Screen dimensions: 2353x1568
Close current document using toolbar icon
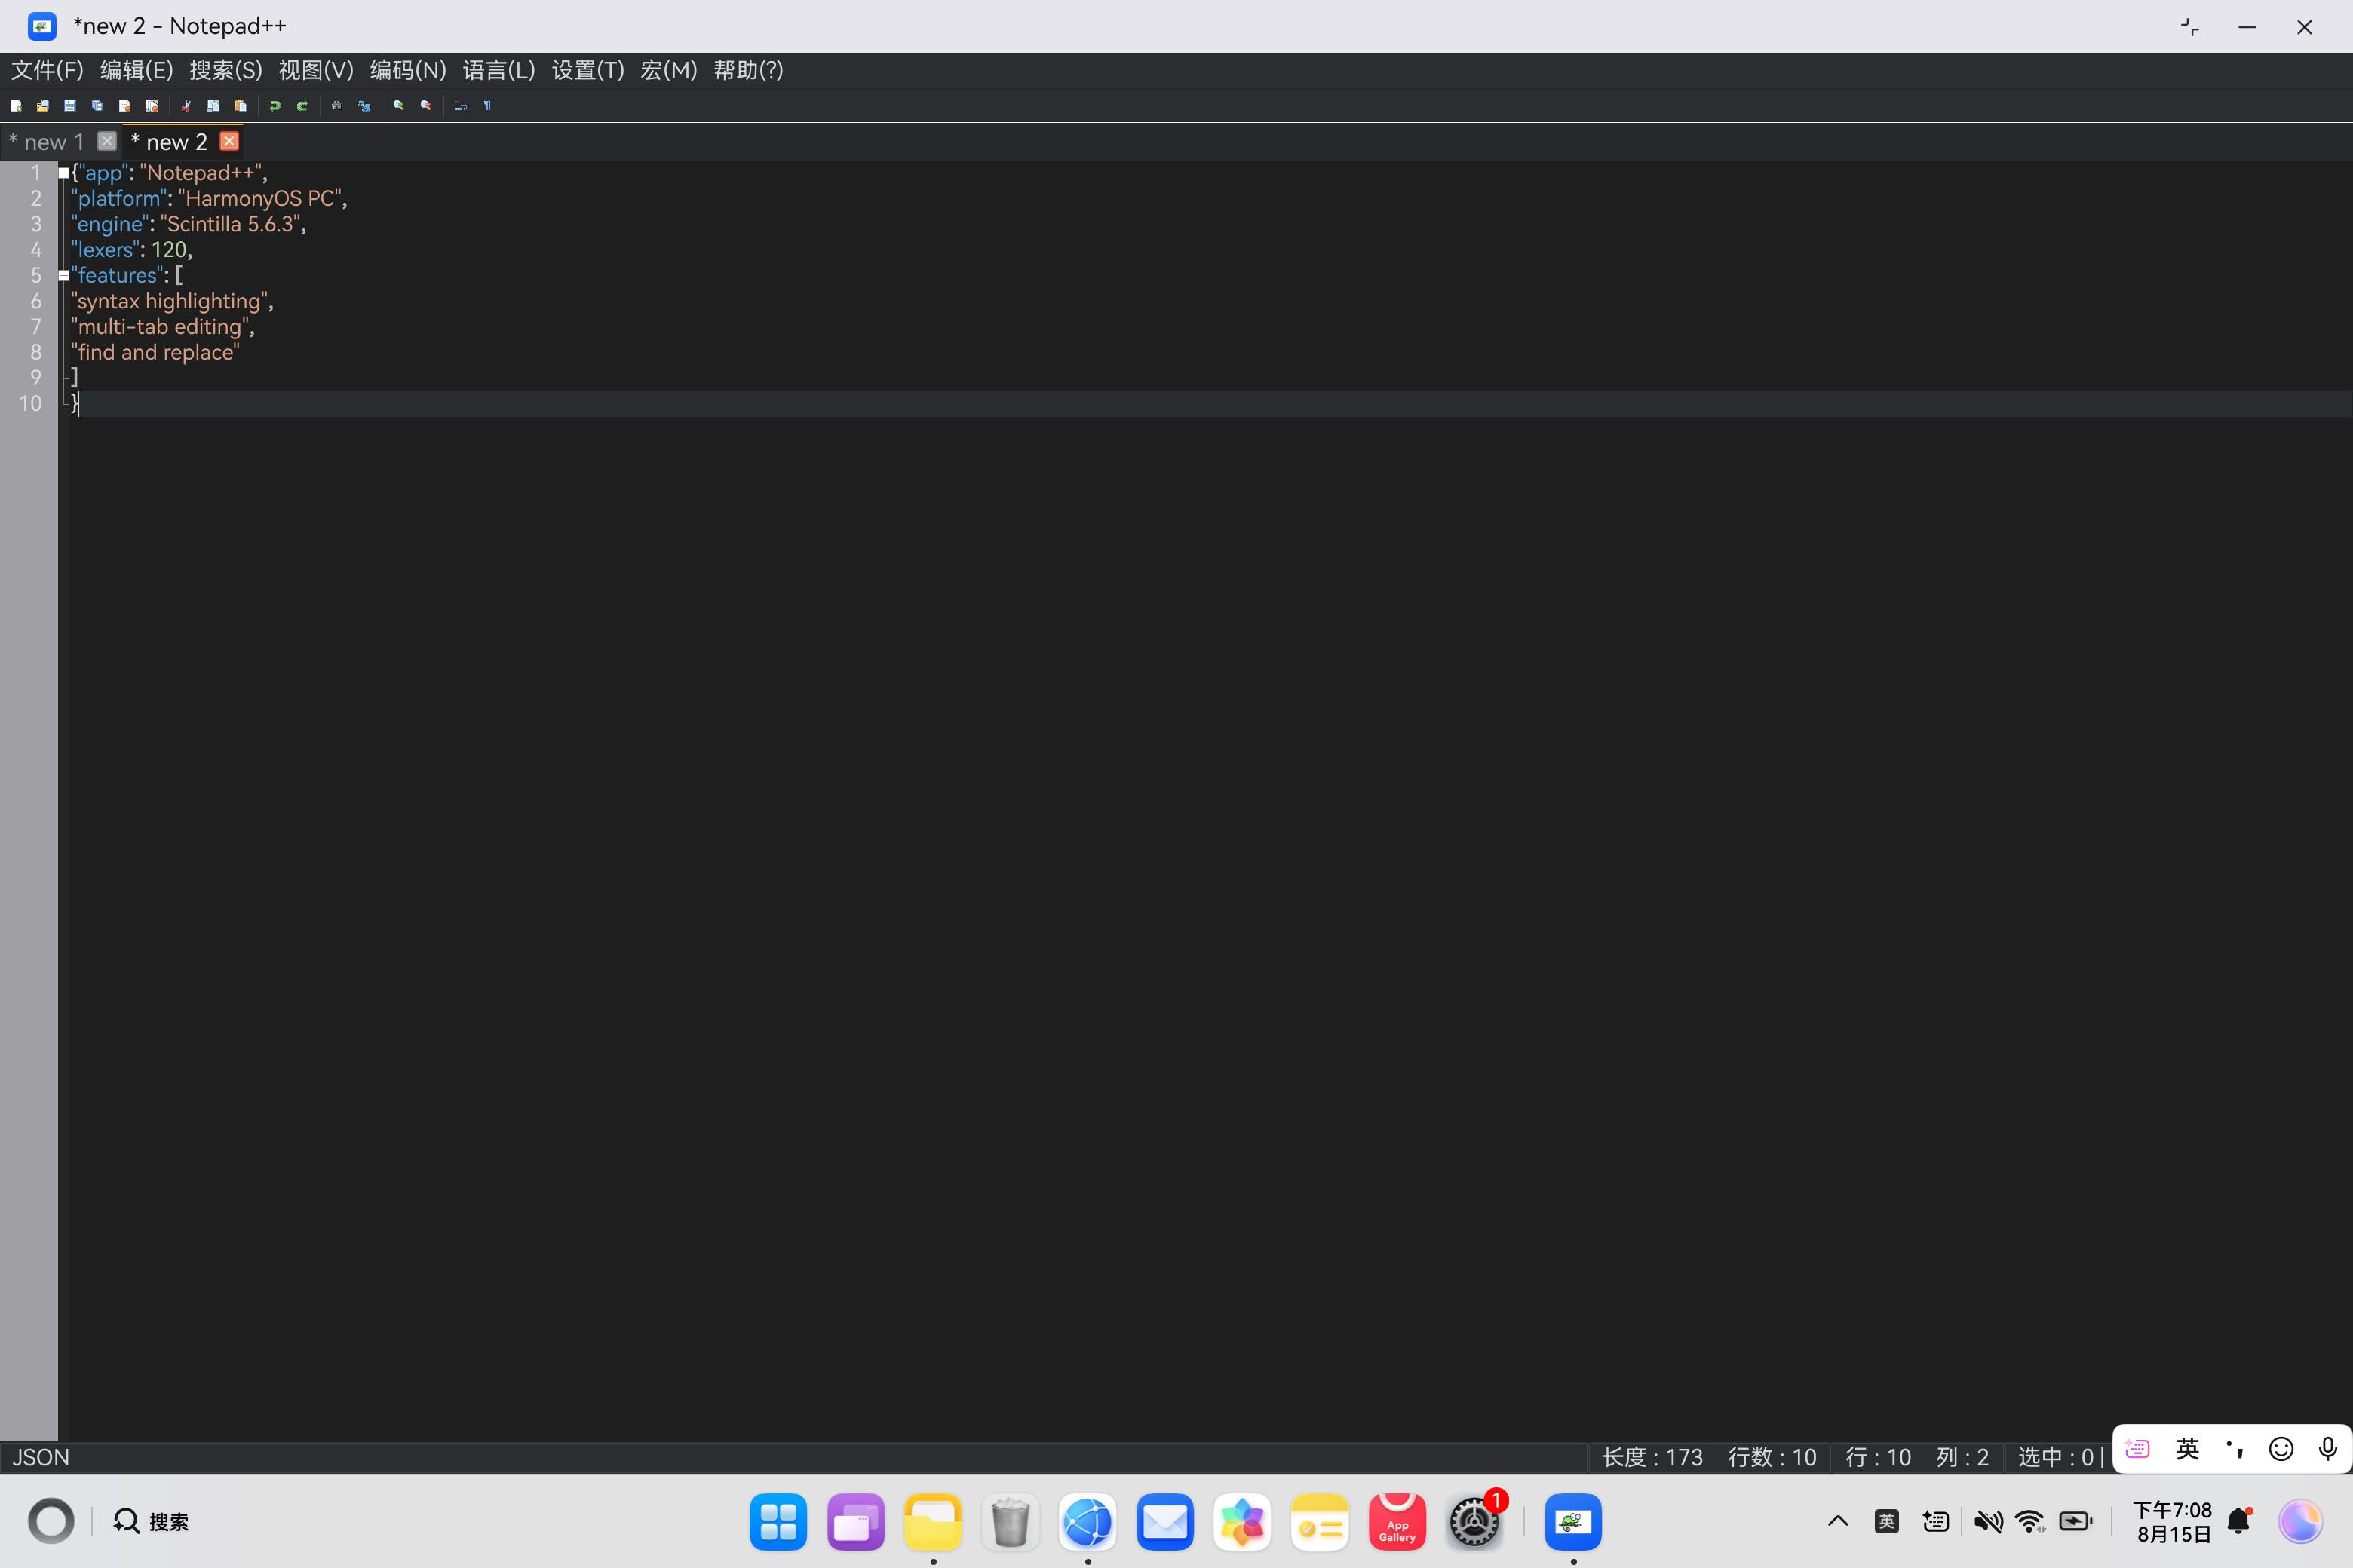[124, 105]
